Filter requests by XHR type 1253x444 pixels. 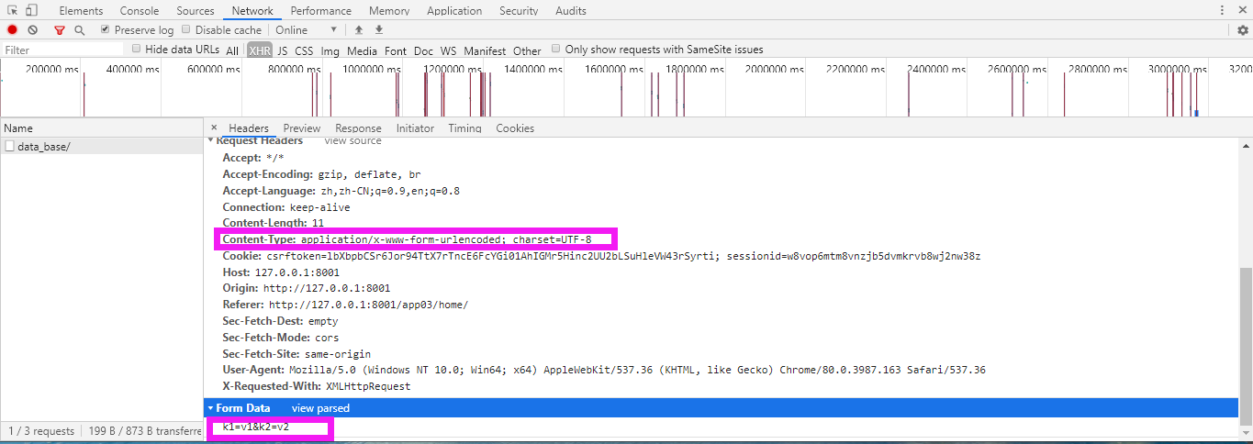tap(260, 50)
